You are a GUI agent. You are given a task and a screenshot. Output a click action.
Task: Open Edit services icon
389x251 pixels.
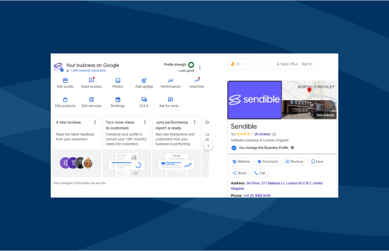92,100
